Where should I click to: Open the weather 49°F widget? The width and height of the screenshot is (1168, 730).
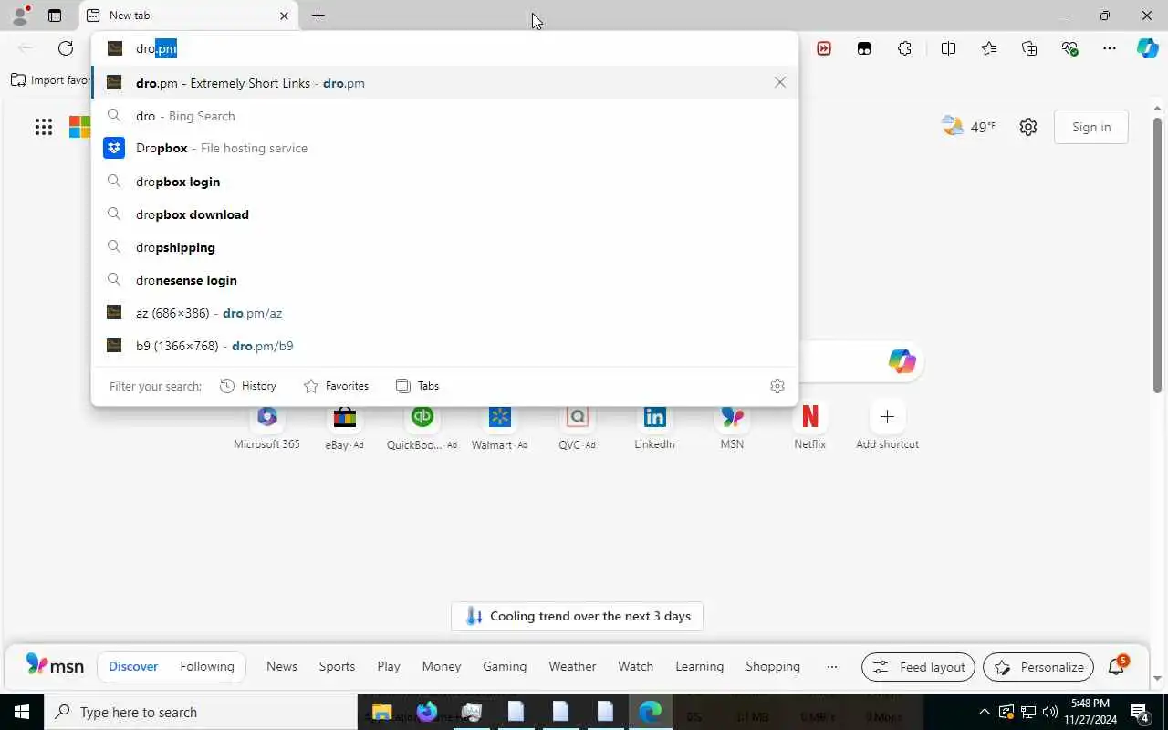coord(968,127)
